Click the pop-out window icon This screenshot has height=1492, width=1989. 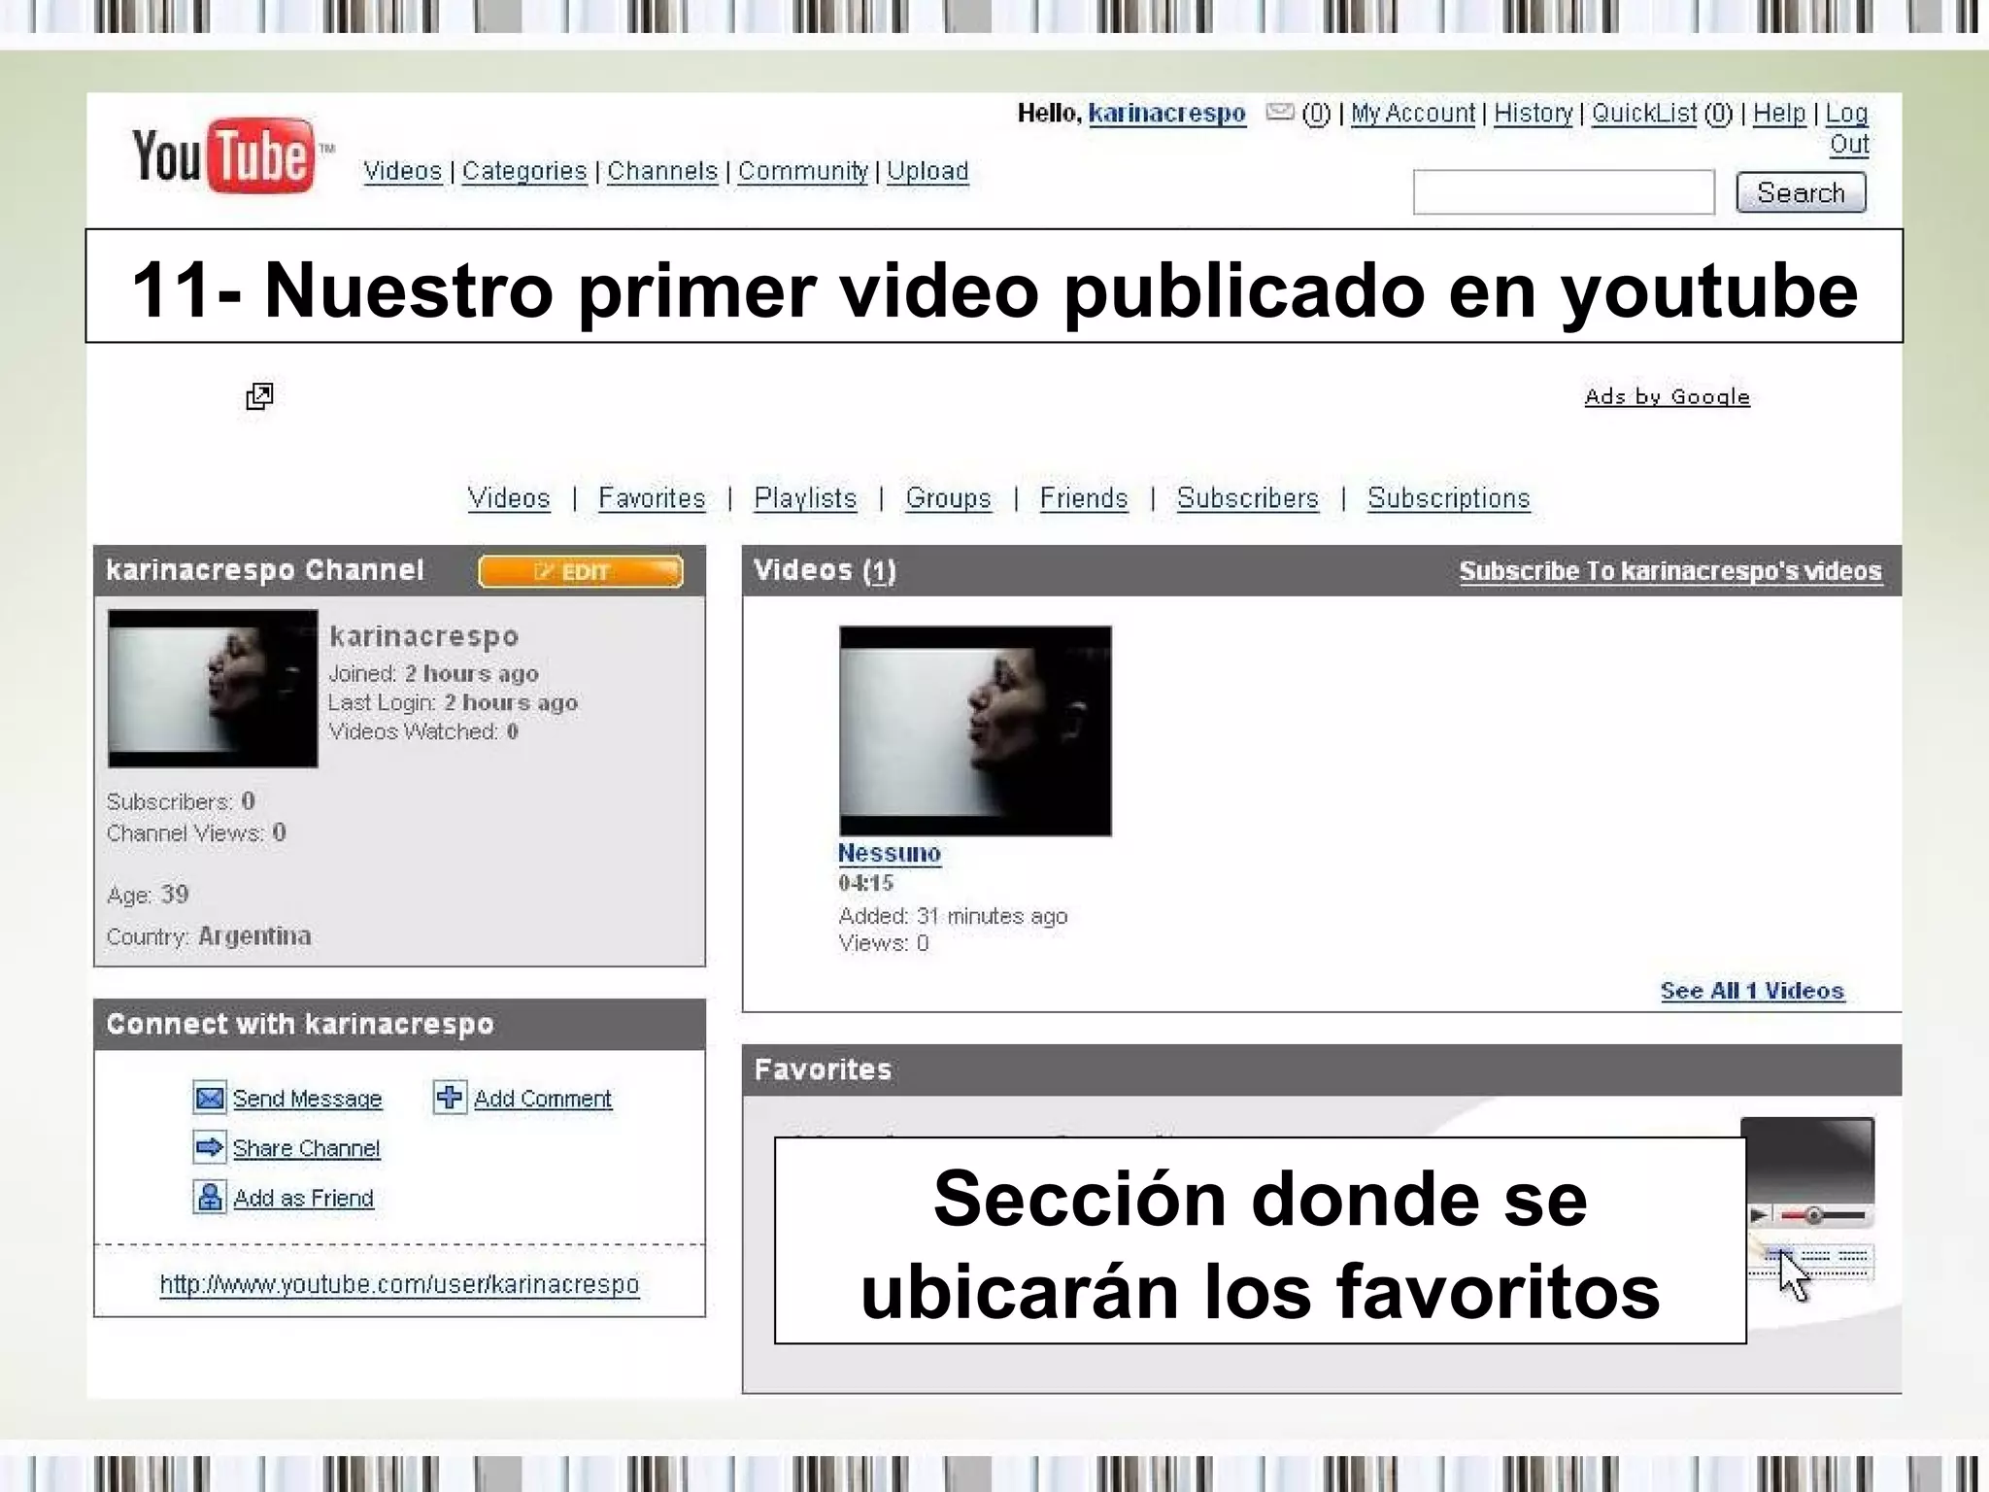[259, 395]
